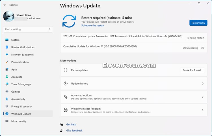Image resolution: width=212 pixels, height=136 pixels.
Task: Go to Bluetooth & devices
Action: 28,47
